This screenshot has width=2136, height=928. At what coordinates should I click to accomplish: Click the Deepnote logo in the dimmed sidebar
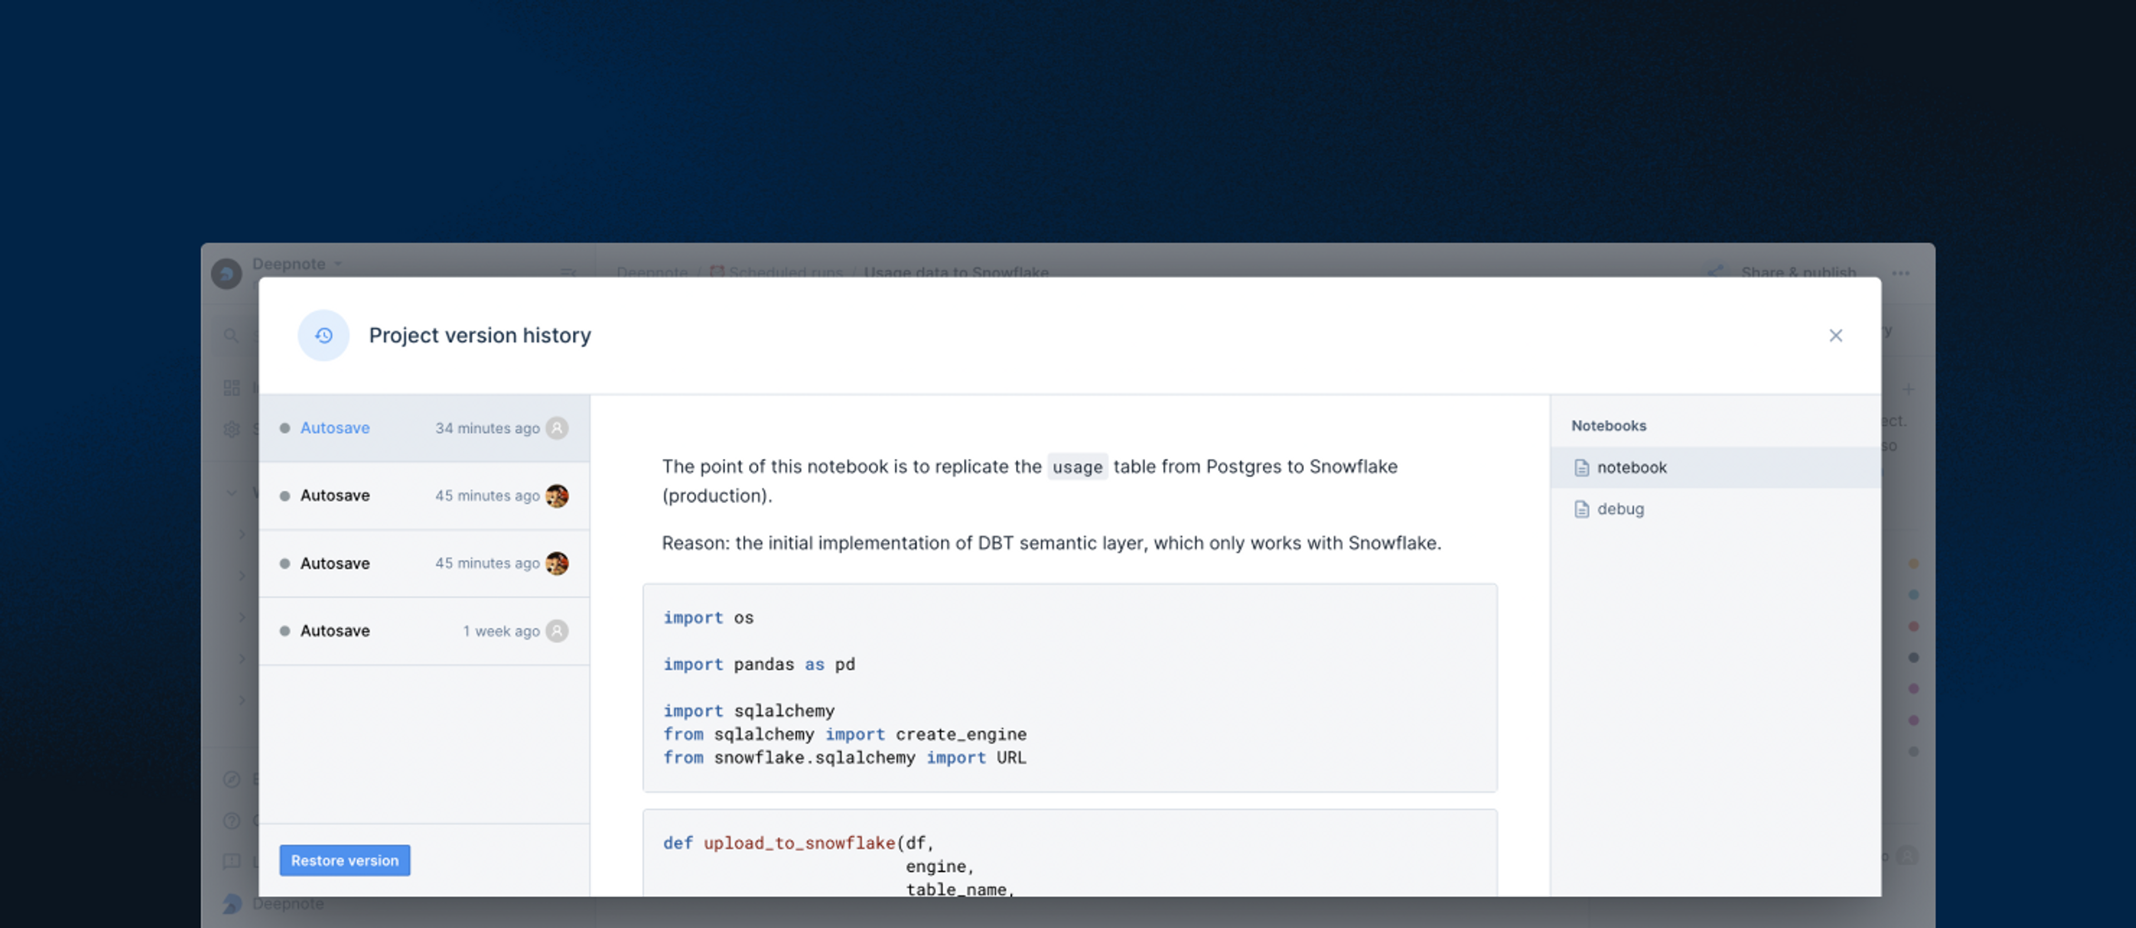(226, 273)
